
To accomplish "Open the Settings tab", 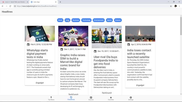I will pyautogui.click(x=131, y=98).
